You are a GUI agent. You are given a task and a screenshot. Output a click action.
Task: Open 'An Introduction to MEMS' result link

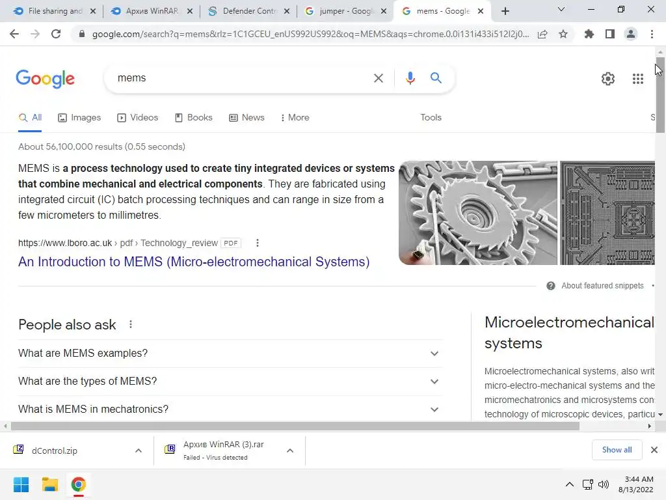[194, 262]
